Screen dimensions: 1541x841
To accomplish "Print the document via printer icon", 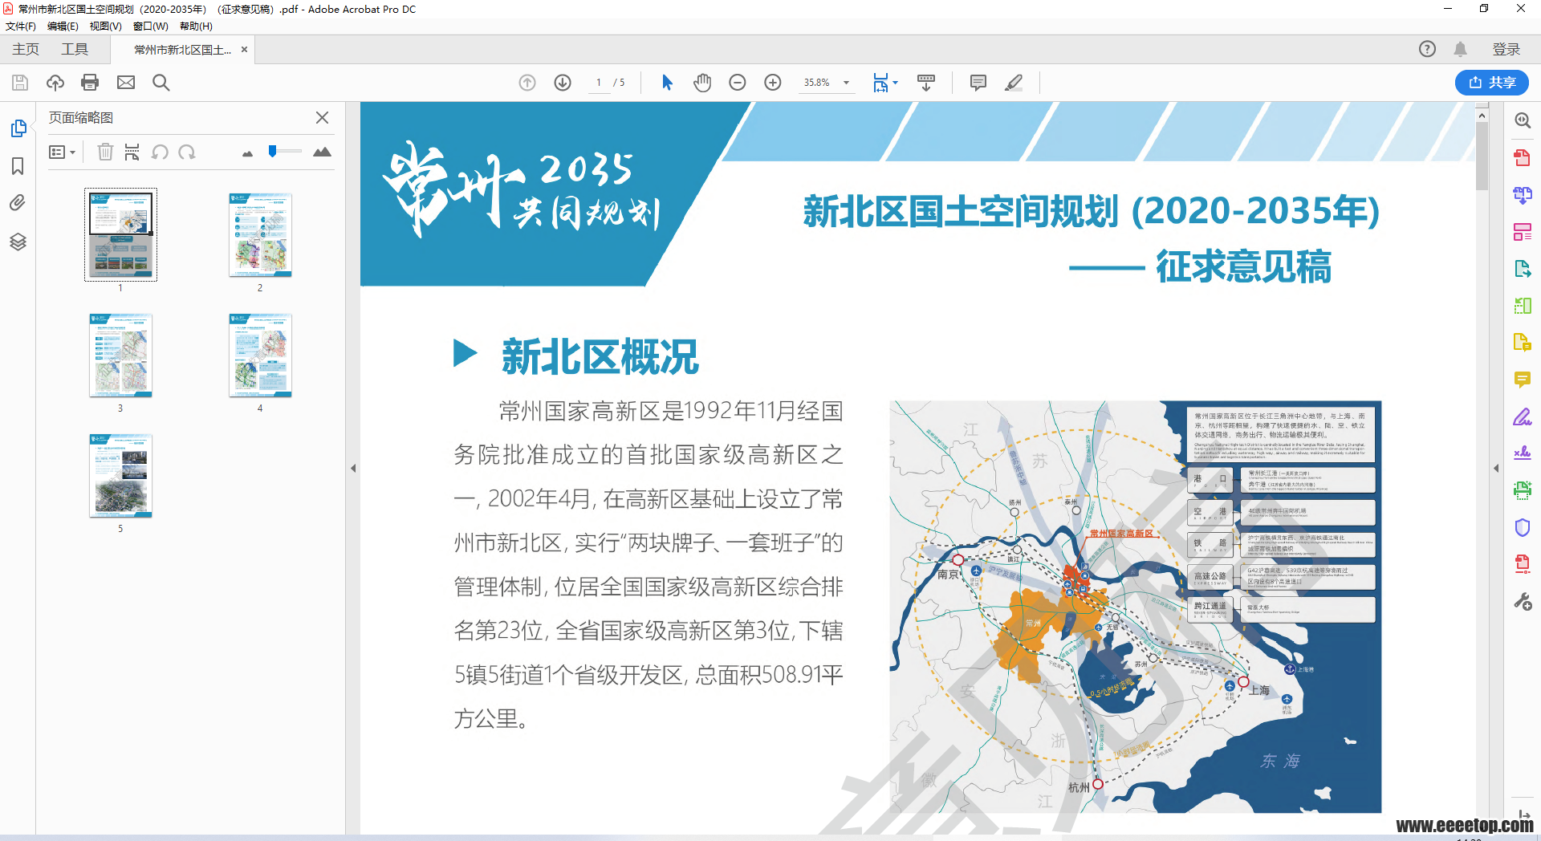I will (x=90, y=83).
